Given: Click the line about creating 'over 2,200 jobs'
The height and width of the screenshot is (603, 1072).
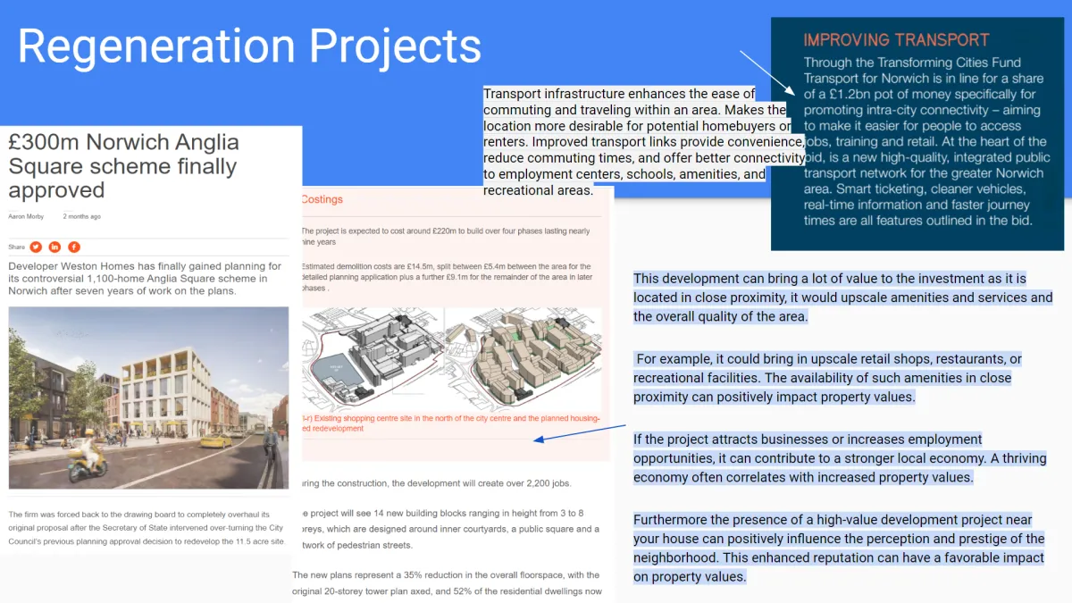Looking at the screenshot, I should 436,483.
